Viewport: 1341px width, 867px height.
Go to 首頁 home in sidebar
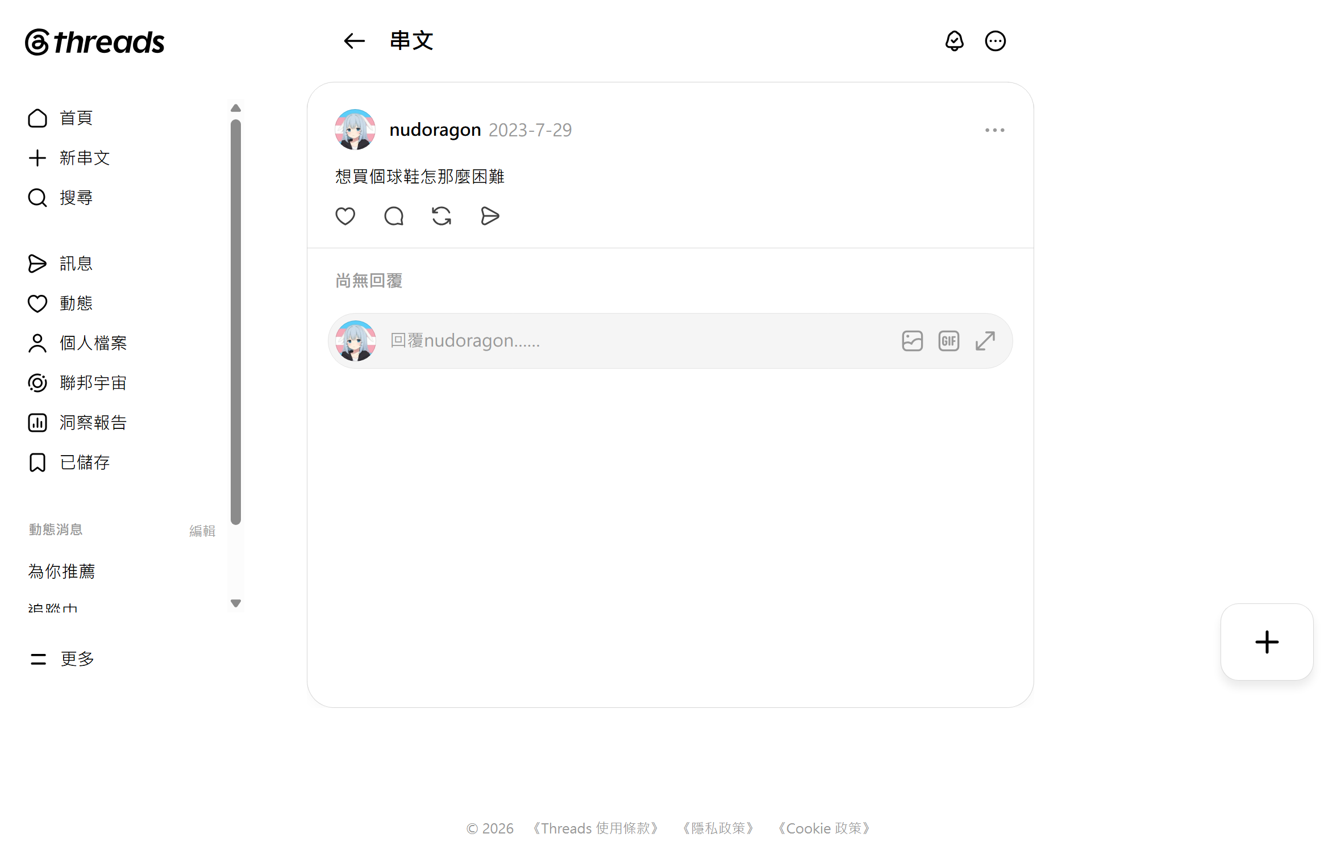click(60, 118)
